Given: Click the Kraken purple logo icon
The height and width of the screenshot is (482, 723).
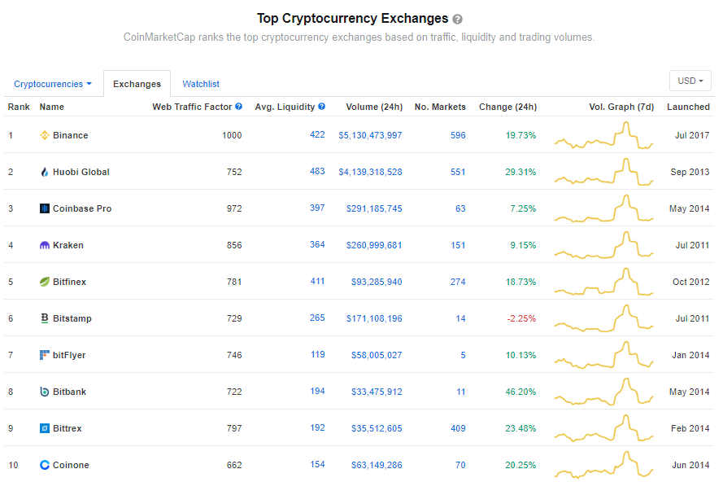Looking at the screenshot, I should [x=45, y=245].
